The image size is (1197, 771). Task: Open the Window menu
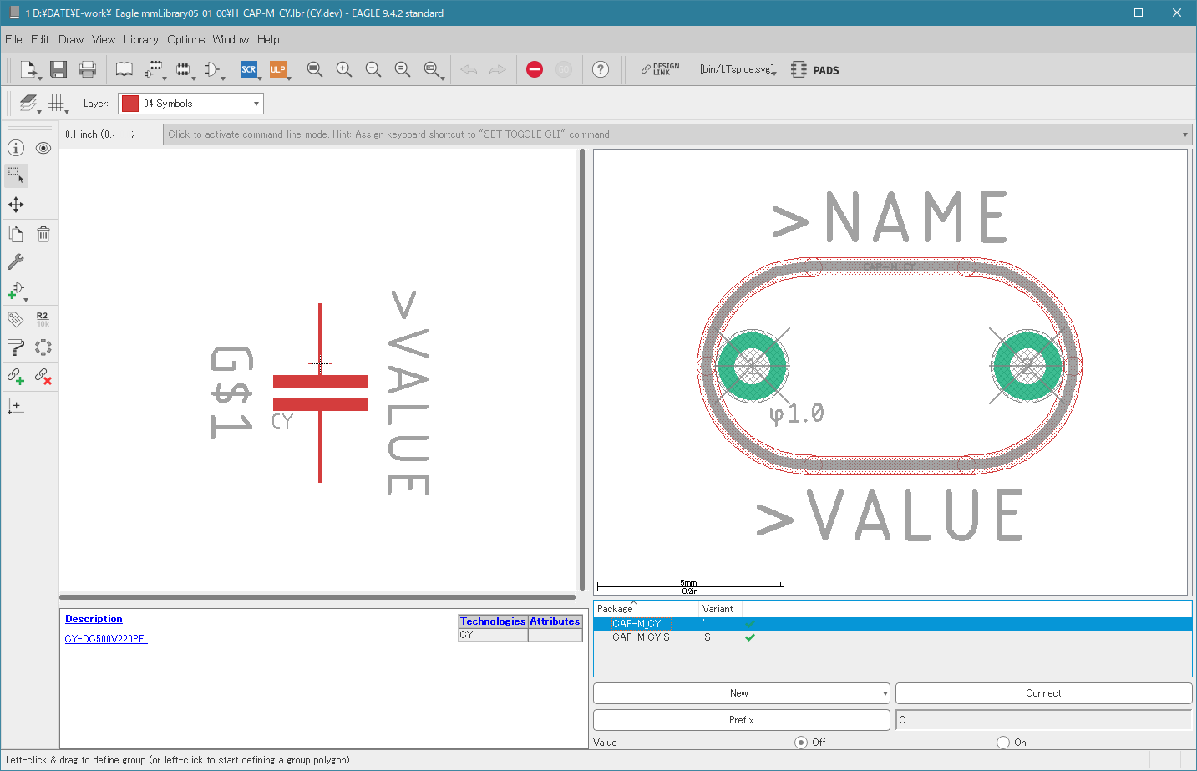(x=231, y=39)
